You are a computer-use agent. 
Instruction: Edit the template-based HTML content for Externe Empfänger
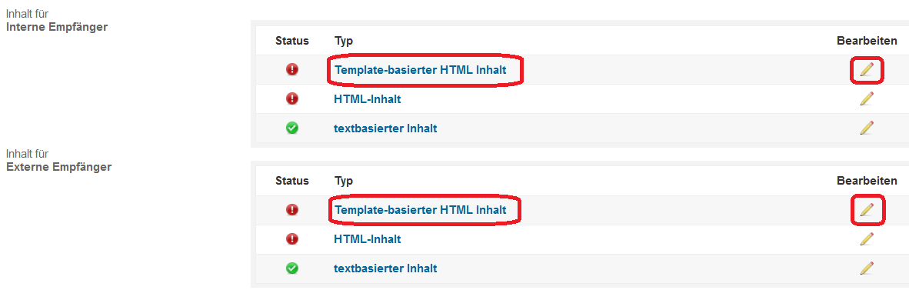point(867,209)
